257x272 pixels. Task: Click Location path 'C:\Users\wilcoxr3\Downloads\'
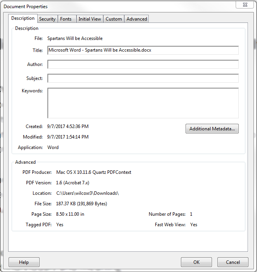[87, 193]
